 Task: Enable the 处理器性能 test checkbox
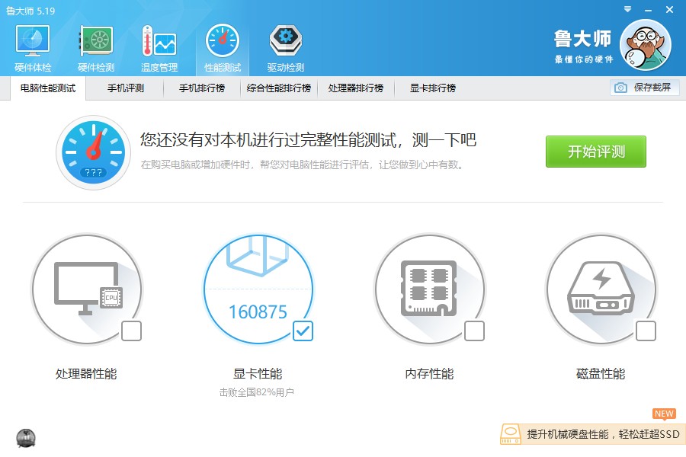[131, 331]
